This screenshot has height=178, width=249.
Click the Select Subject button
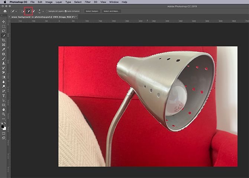click(x=92, y=11)
